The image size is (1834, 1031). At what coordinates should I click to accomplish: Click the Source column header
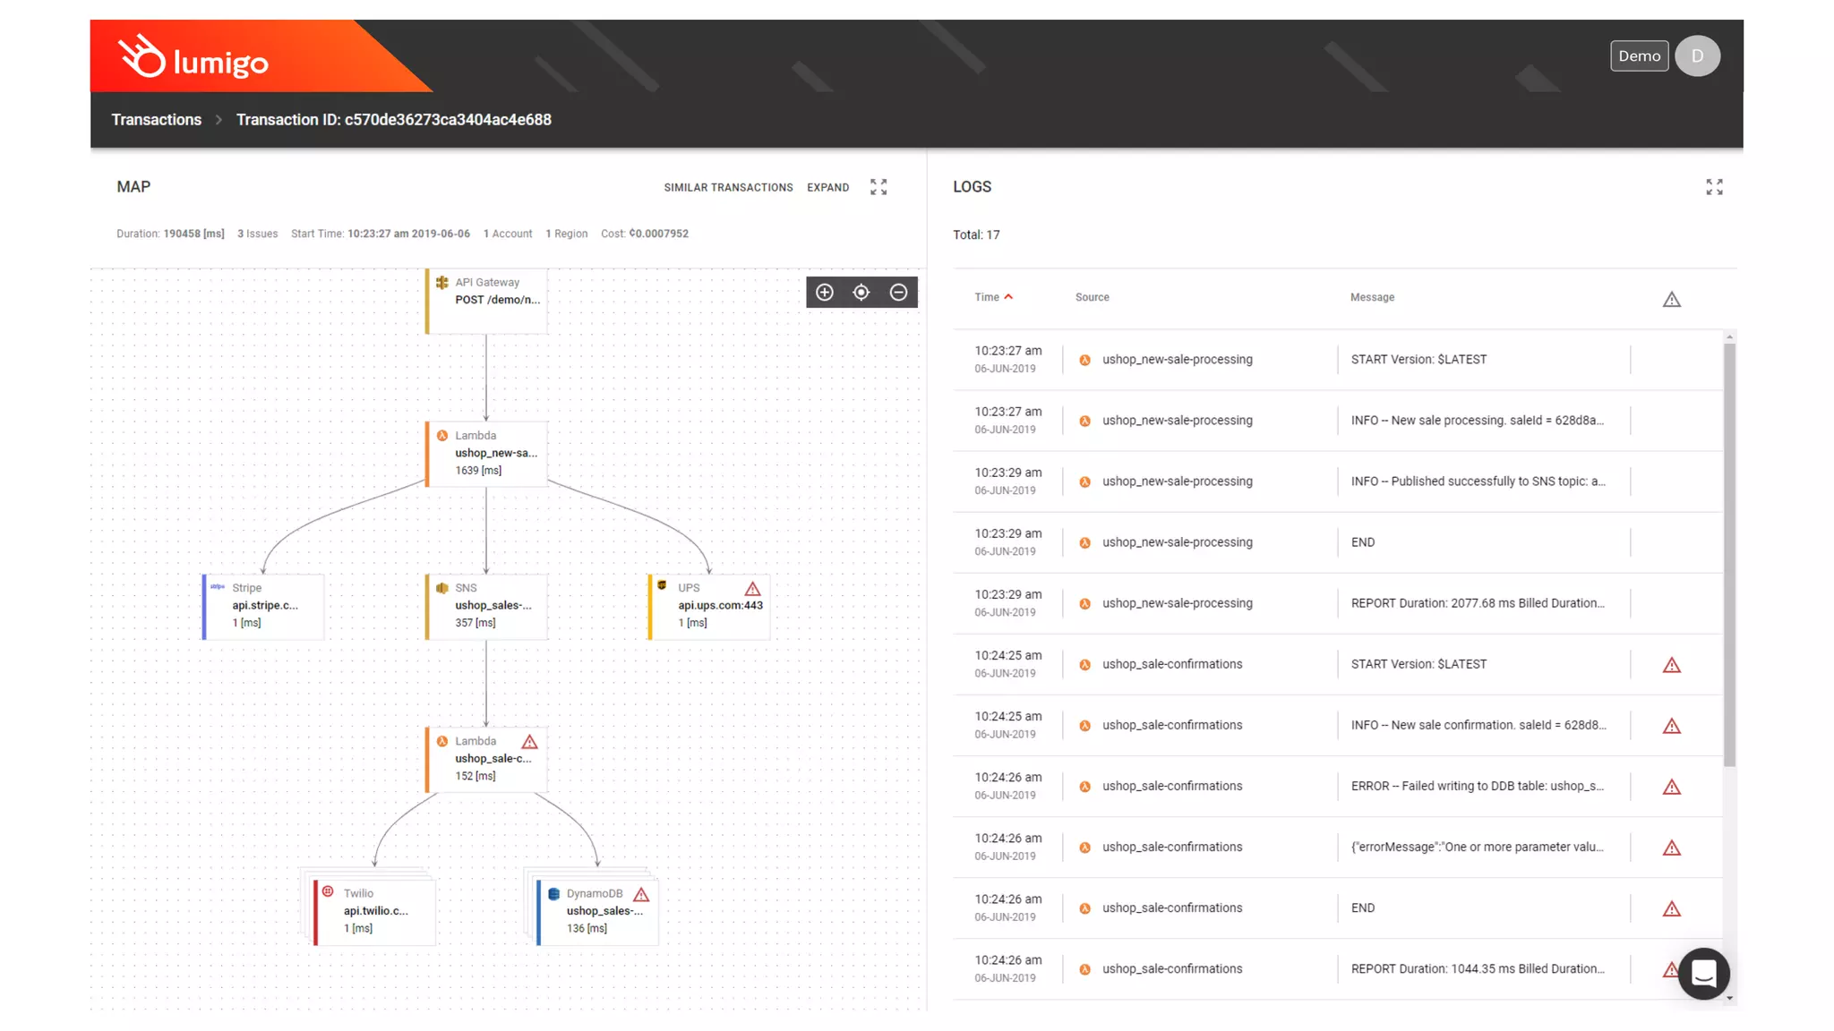click(1092, 297)
